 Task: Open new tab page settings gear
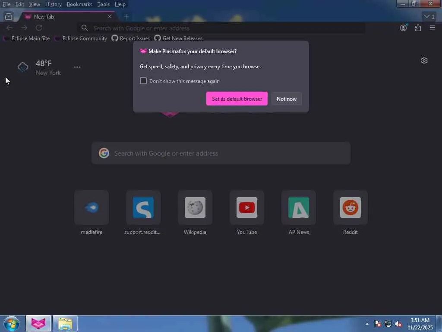(x=424, y=61)
